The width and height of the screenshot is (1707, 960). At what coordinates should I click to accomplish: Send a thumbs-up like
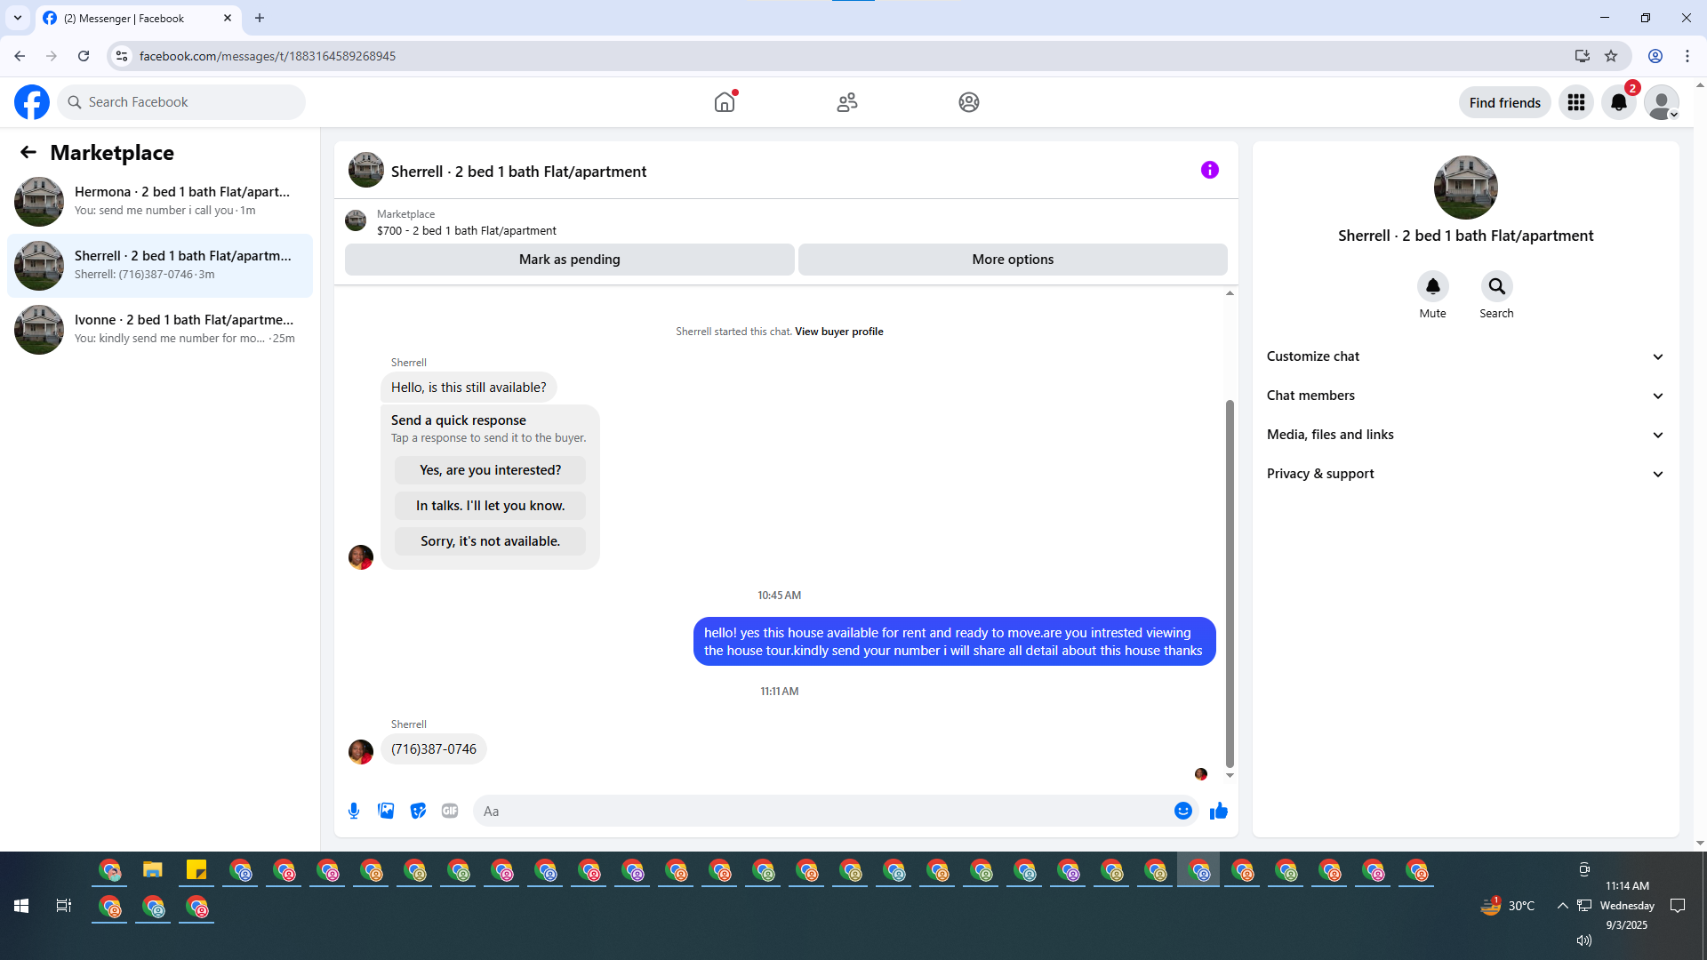1218,811
